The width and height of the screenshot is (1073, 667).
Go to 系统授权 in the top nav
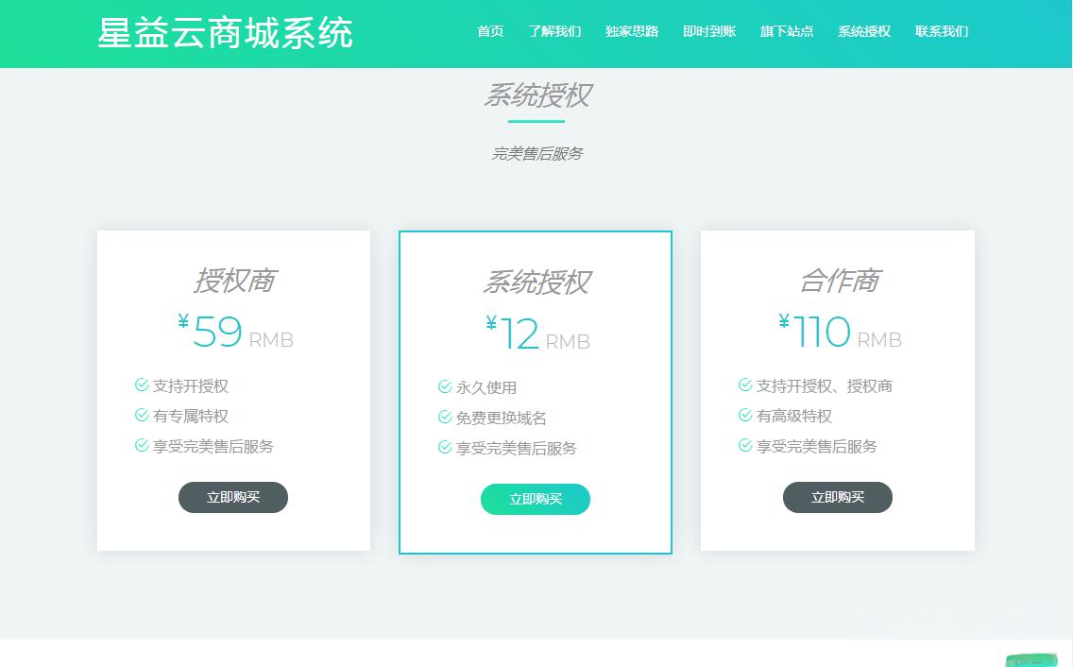tap(864, 31)
